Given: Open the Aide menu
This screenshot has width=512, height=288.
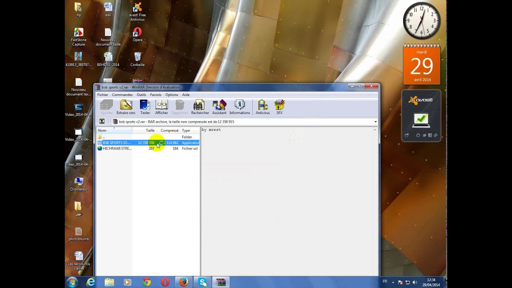Looking at the screenshot, I should click(186, 95).
